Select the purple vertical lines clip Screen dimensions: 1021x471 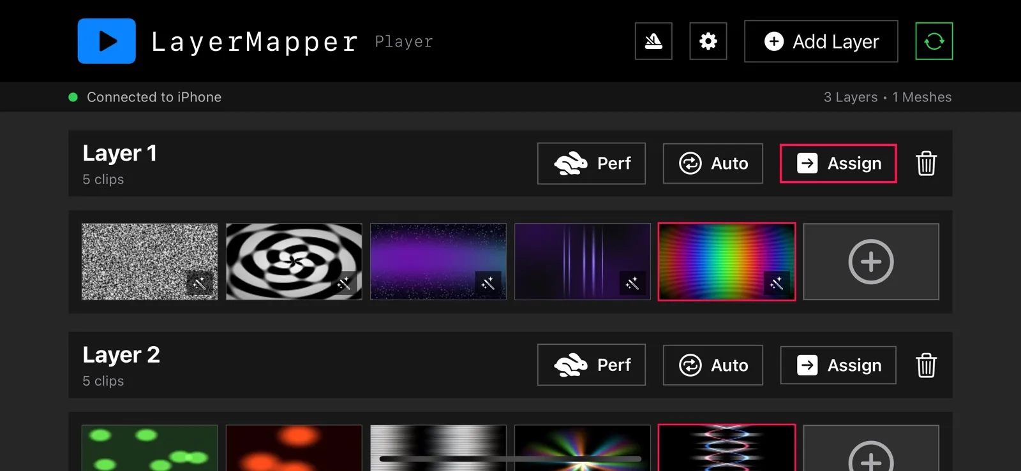(582, 261)
